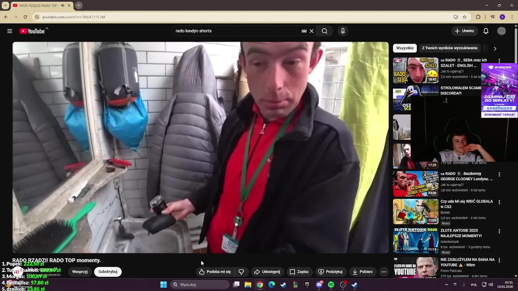Open Chrome extensions puzzle icon
The width and height of the screenshot is (518, 291).
point(478,17)
